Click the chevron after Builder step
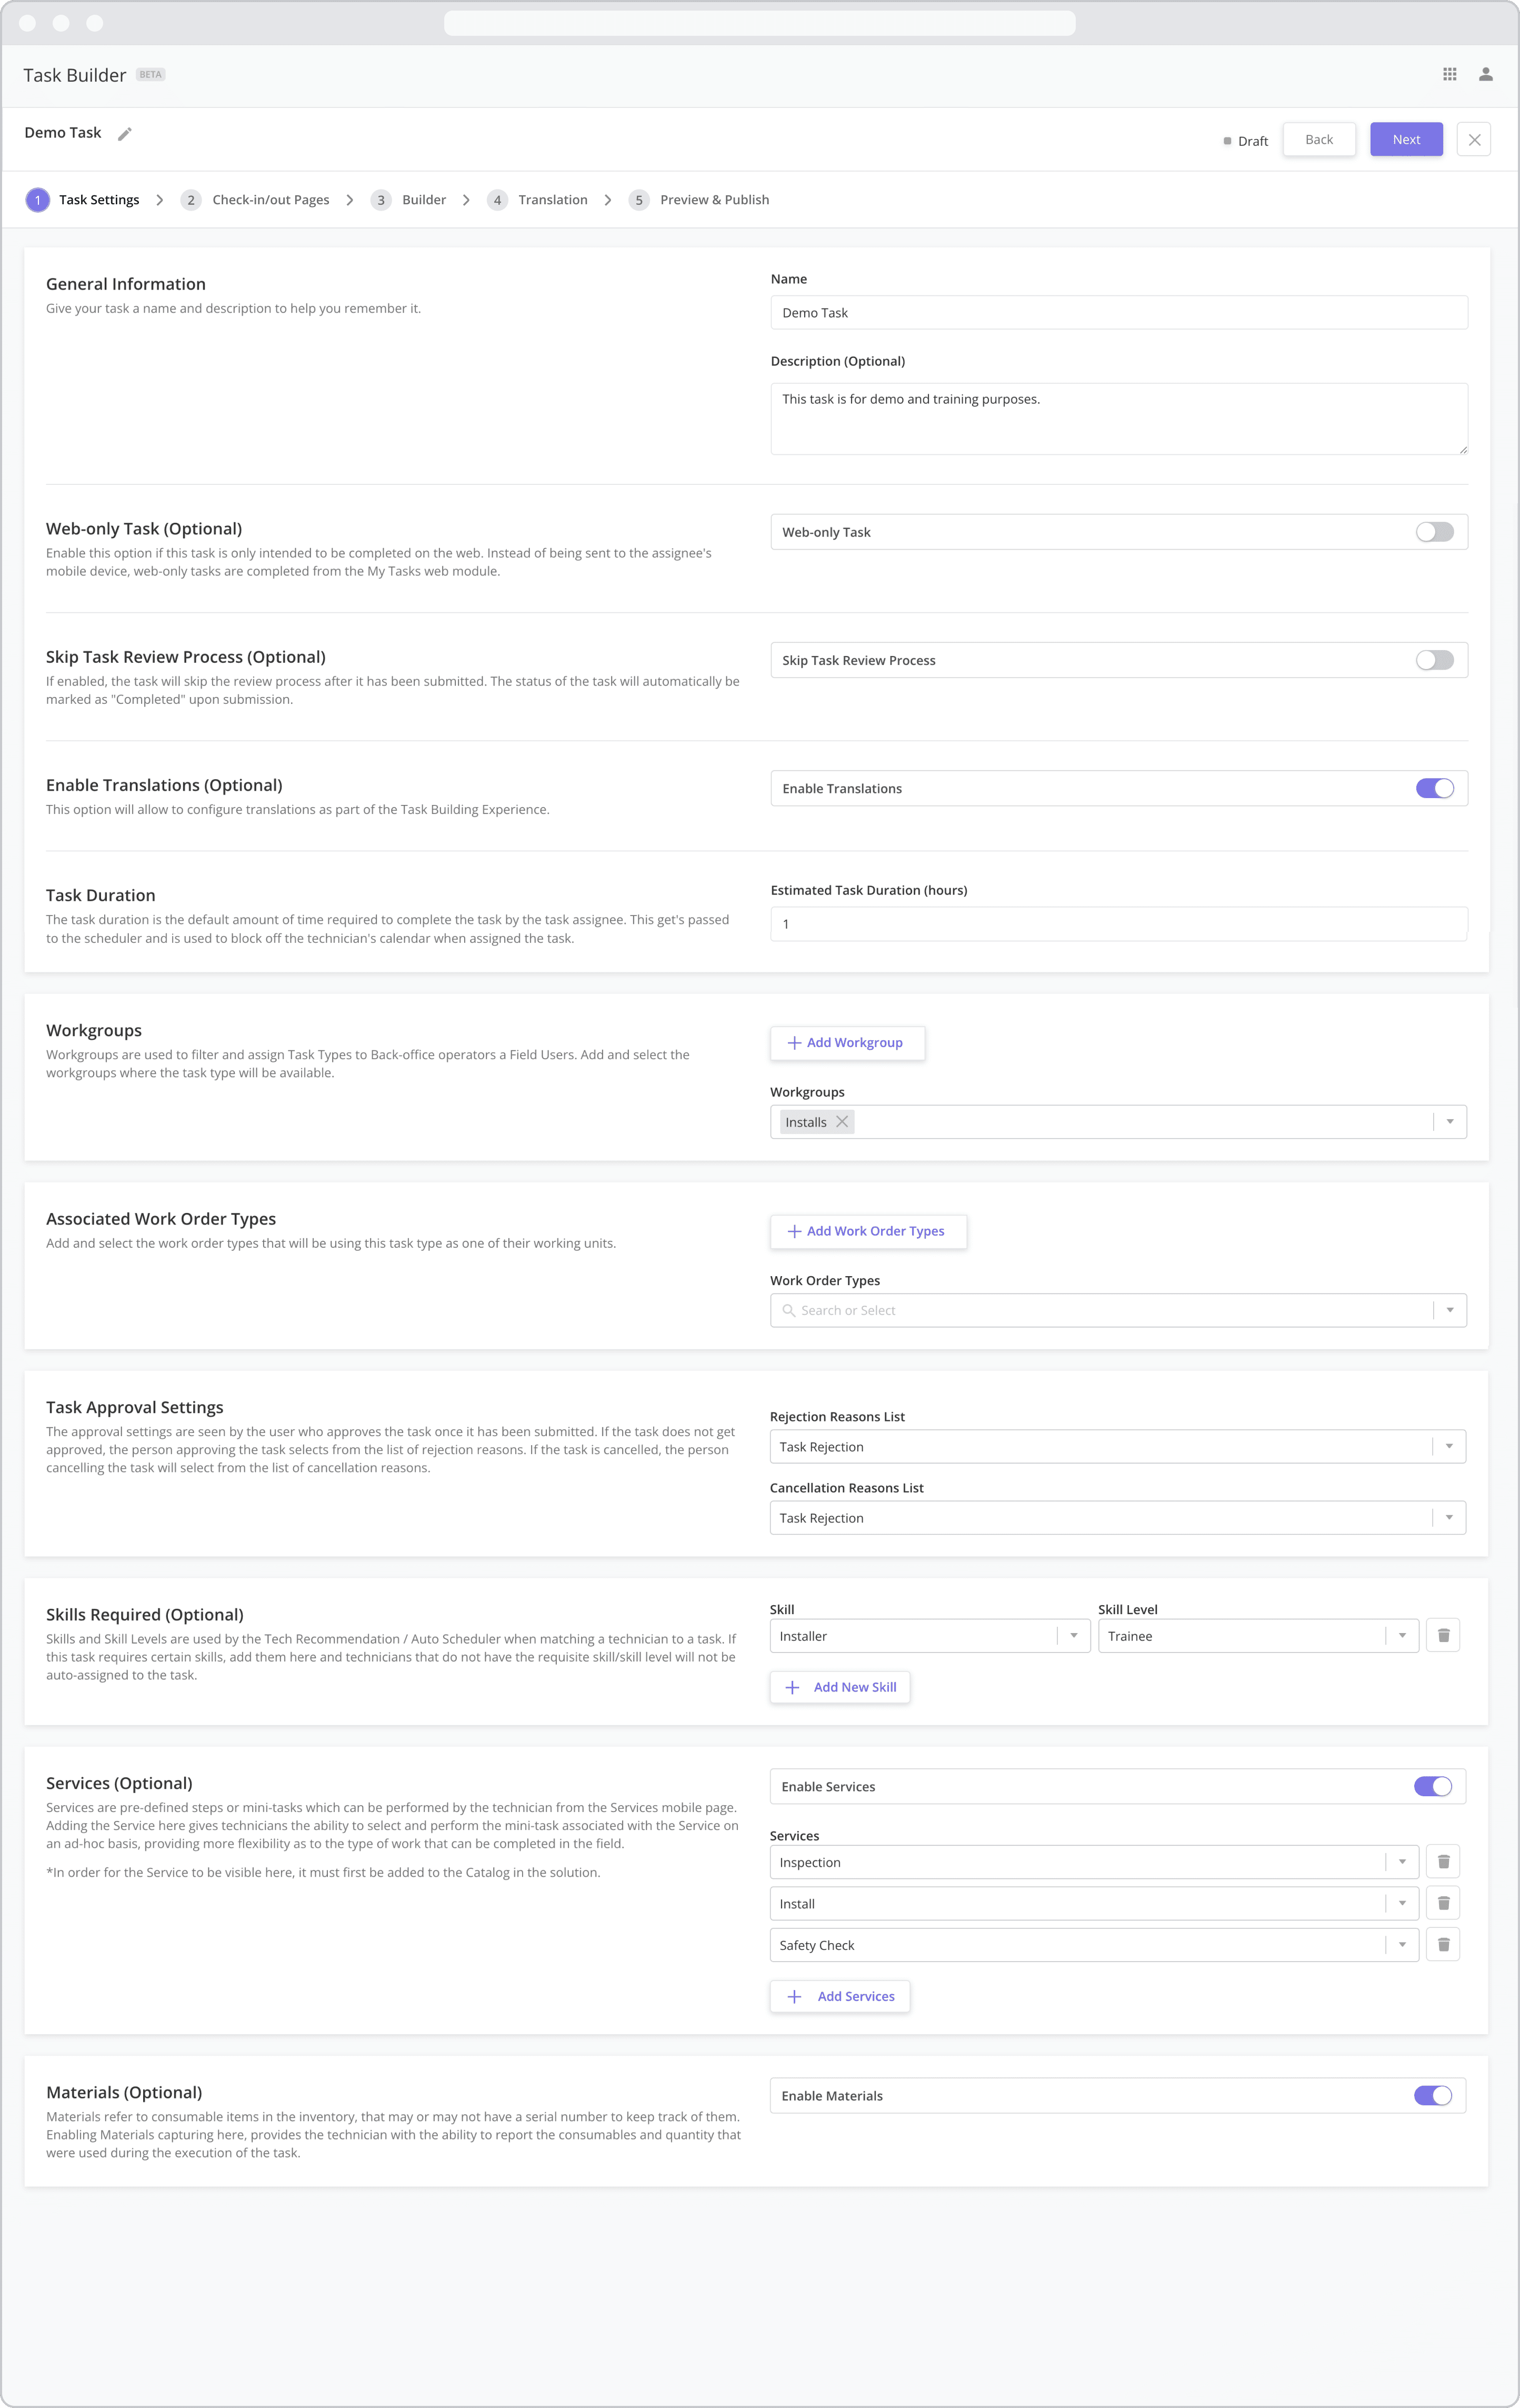Viewport: 1520px width, 2408px height. [466, 200]
